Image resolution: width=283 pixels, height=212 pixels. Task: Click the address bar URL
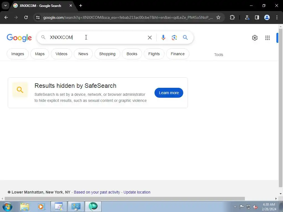click(x=128, y=17)
